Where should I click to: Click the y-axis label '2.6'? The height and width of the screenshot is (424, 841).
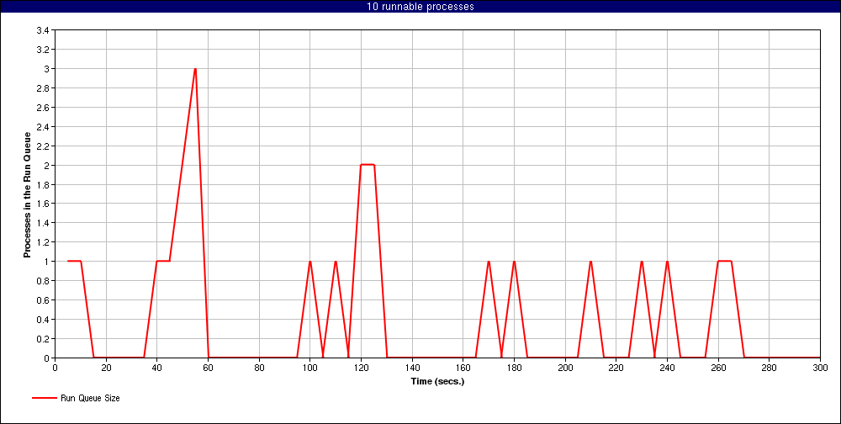pyautogui.click(x=43, y=108)
